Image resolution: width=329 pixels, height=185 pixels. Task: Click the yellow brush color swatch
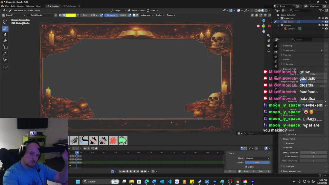click(x=70, y=15)
